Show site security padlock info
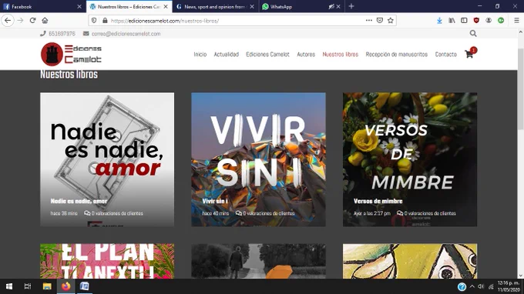 tap(105, 21)
